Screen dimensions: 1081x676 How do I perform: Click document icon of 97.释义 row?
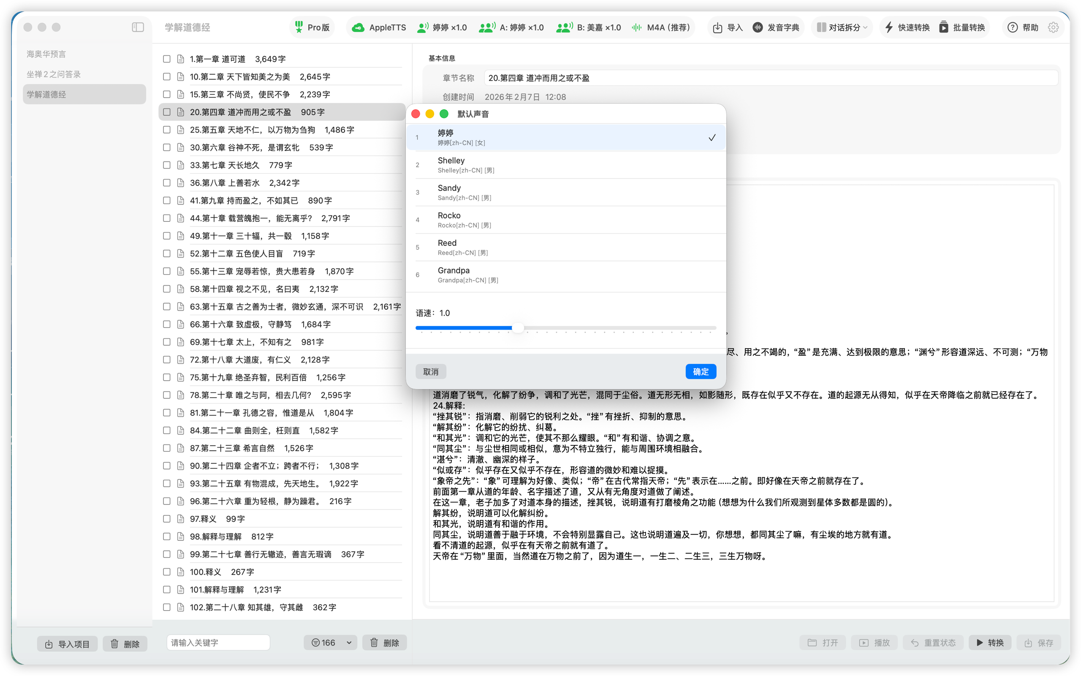point(180,519)
